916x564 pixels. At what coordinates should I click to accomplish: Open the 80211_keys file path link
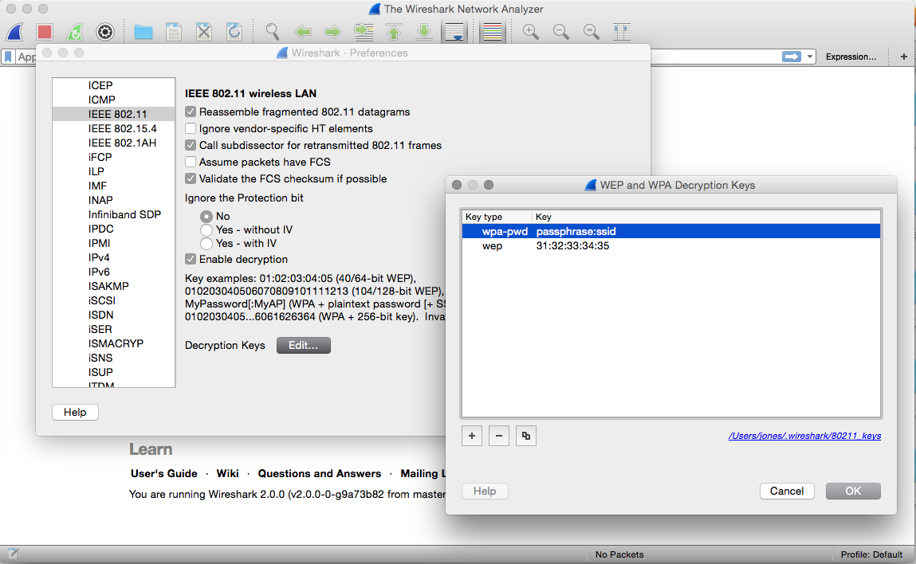click(804, 436)
